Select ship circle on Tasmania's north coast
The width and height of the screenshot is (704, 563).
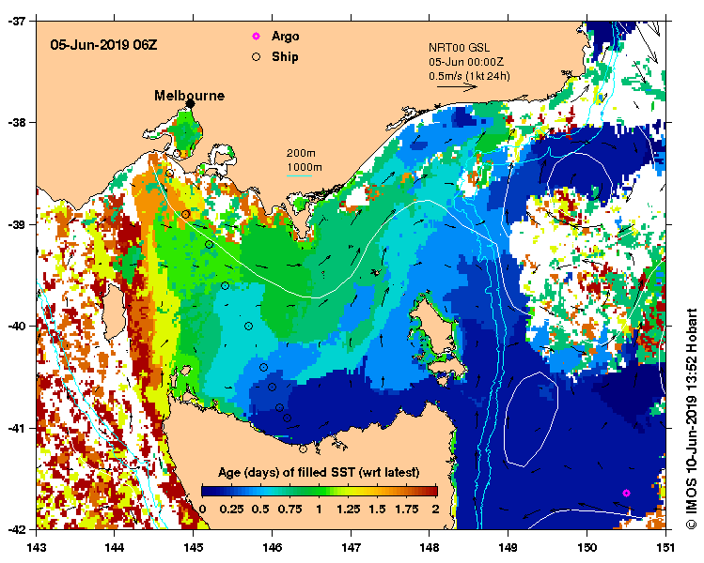tap(303, 449)
